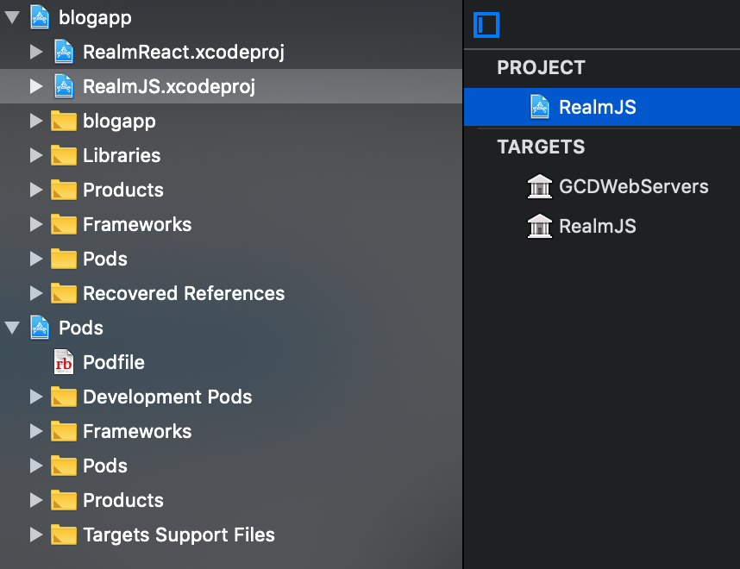Toggle the targets list sidebar icon
The image size is (740, 569).
(486, 24)
